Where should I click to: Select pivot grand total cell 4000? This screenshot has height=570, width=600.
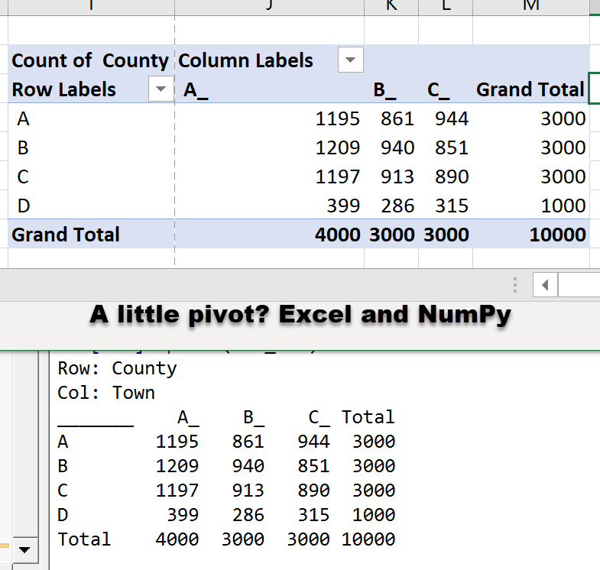[x=269, y=234]
